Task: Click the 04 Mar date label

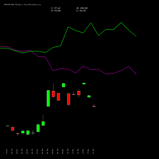Action: click(x=47, y=151)
